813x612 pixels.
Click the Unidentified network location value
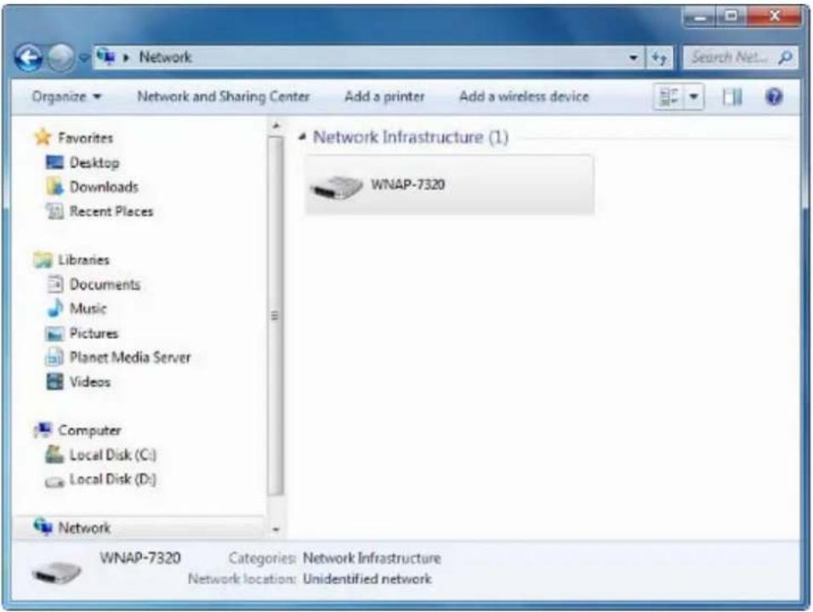coord(367,579)
